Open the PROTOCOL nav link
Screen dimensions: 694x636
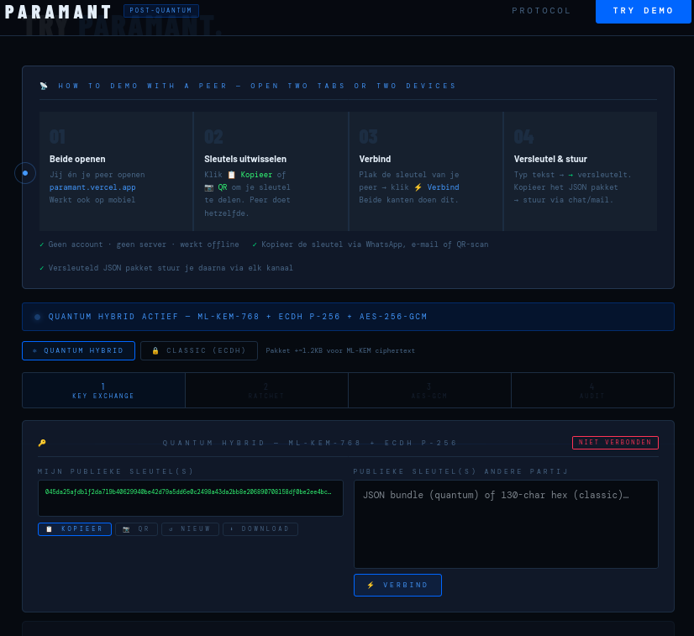[541, 11]
